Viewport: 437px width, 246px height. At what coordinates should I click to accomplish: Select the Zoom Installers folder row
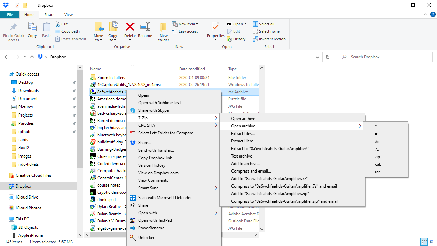(x=174, y=78)
